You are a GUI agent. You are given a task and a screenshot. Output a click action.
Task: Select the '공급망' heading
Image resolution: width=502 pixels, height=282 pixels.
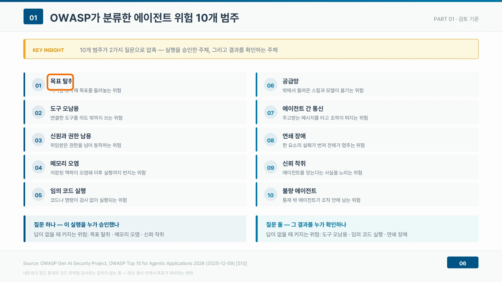coord(290,81)
